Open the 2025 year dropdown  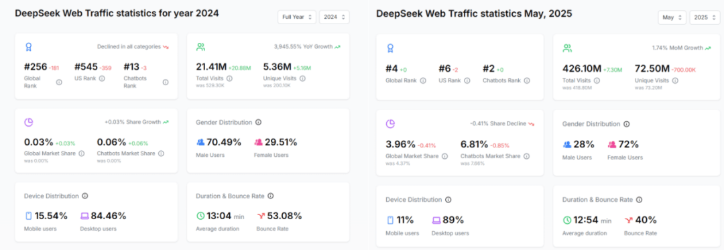tap(705, 17)
